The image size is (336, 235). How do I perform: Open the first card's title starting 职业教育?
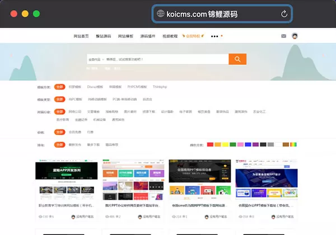click(x=66, y=205)
